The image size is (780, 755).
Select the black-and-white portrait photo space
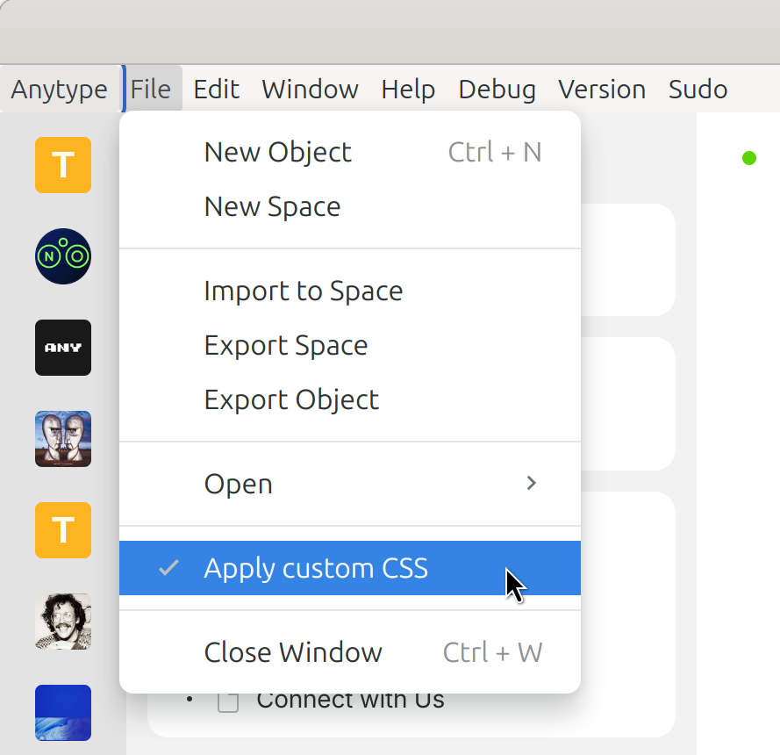[x=63, y=622]
